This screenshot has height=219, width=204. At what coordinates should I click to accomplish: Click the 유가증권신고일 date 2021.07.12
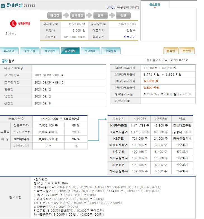pyautogui.click(x=179, y=60)
